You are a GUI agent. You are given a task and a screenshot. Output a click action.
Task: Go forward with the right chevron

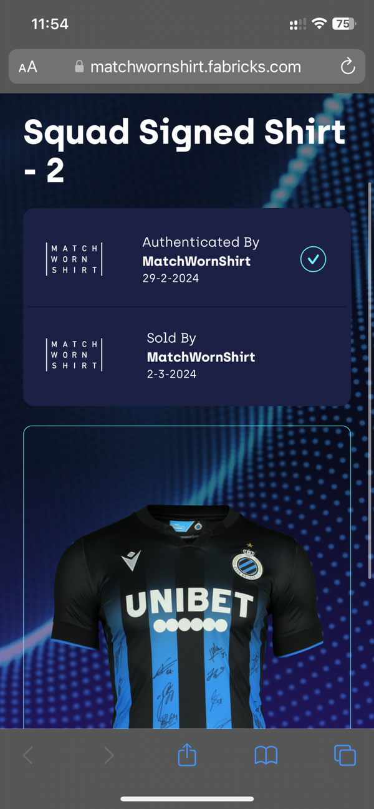pyautogui.click(x=108, y=755)
